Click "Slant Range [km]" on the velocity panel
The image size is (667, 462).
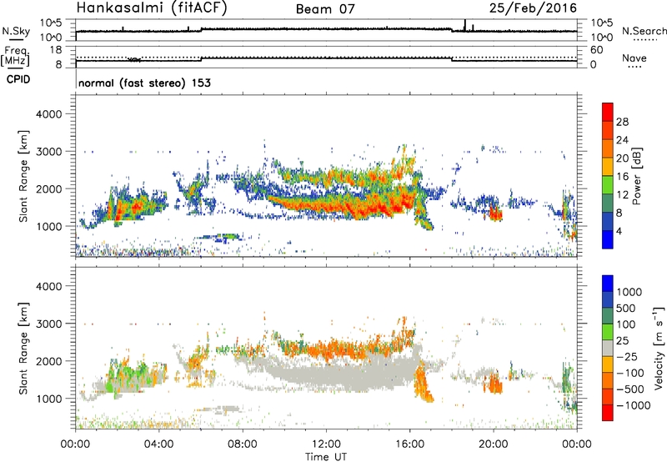23,349
